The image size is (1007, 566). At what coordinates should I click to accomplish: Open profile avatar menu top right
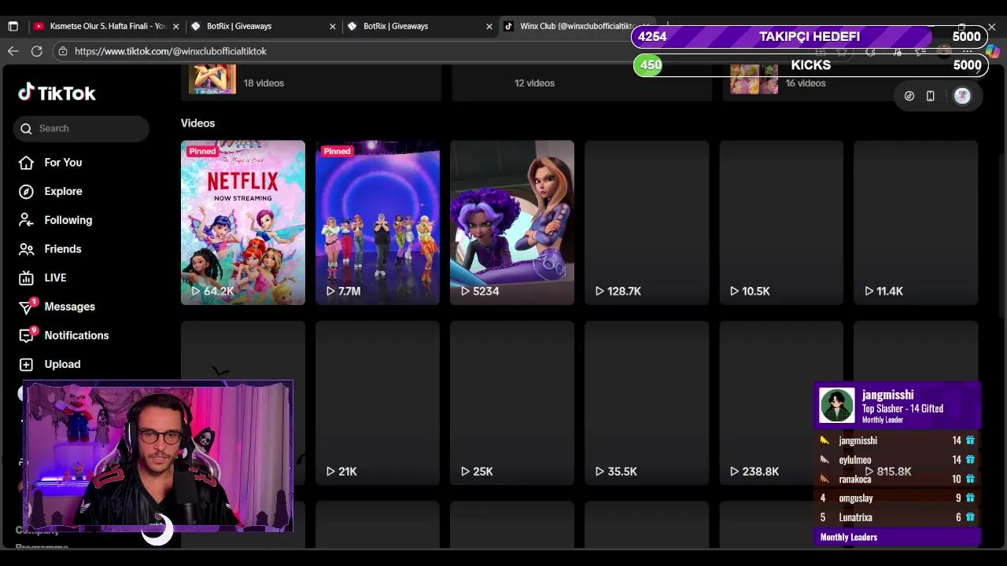962,96
